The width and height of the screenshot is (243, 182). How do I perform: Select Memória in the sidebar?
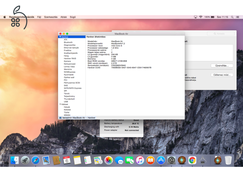tap(68, 69)
